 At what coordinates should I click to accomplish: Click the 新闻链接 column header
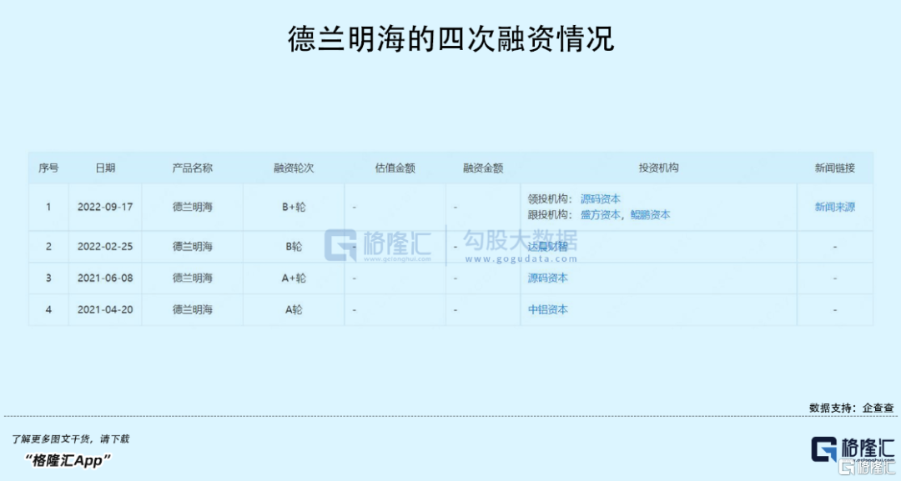point(834,168)
